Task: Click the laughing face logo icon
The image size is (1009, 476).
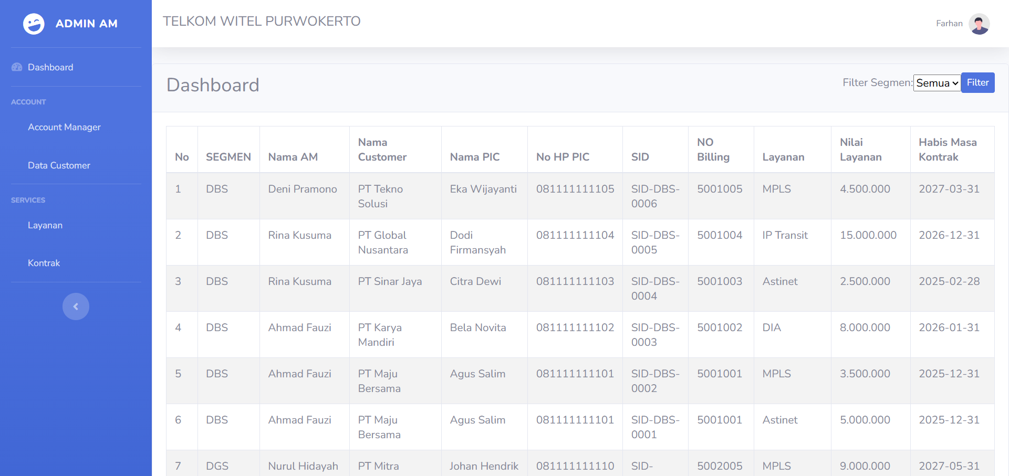Action: 34,24
